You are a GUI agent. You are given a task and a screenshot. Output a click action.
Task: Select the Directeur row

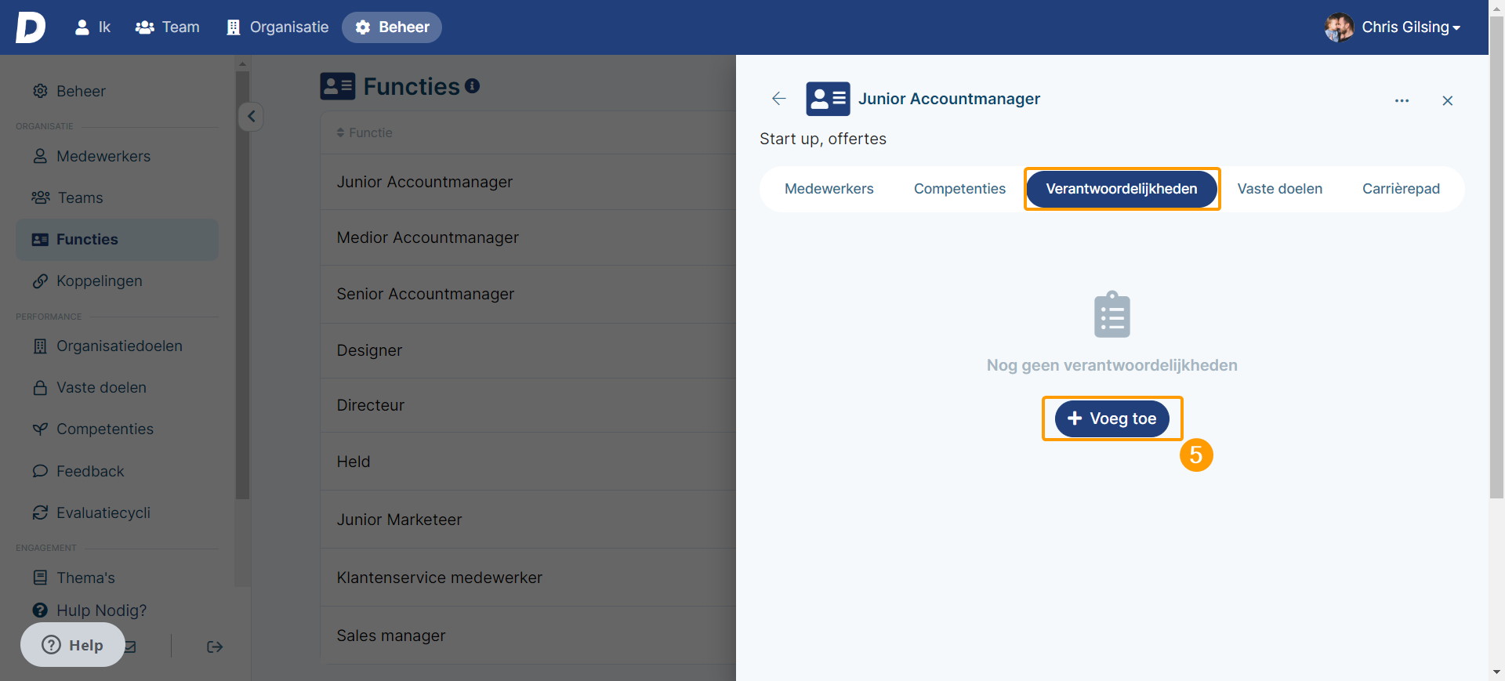528,405
